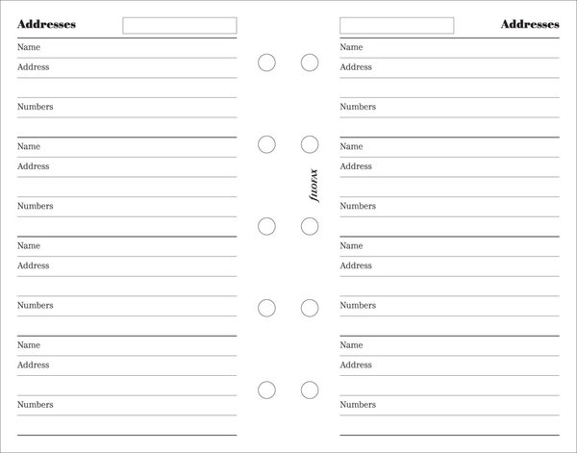Select the second Name label on the right page
The height and width of the screenshot is (453, 577).
(x=351, y=147)
